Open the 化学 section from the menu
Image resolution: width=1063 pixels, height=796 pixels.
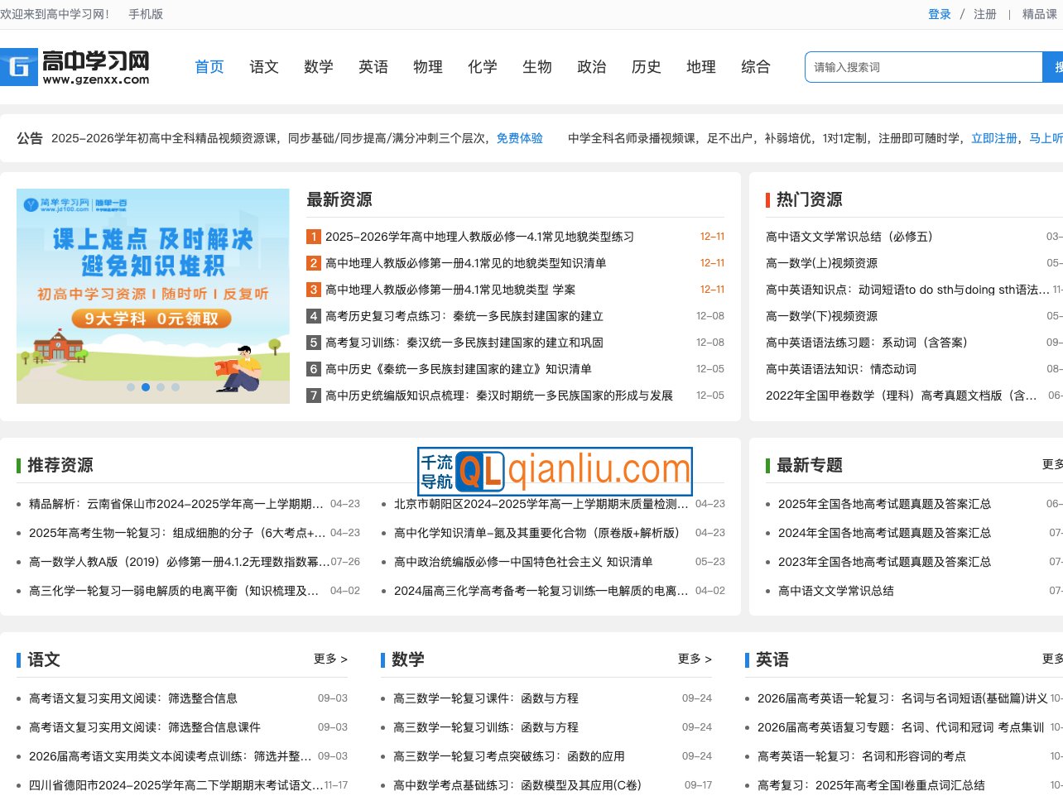click(x=483, y=67)
